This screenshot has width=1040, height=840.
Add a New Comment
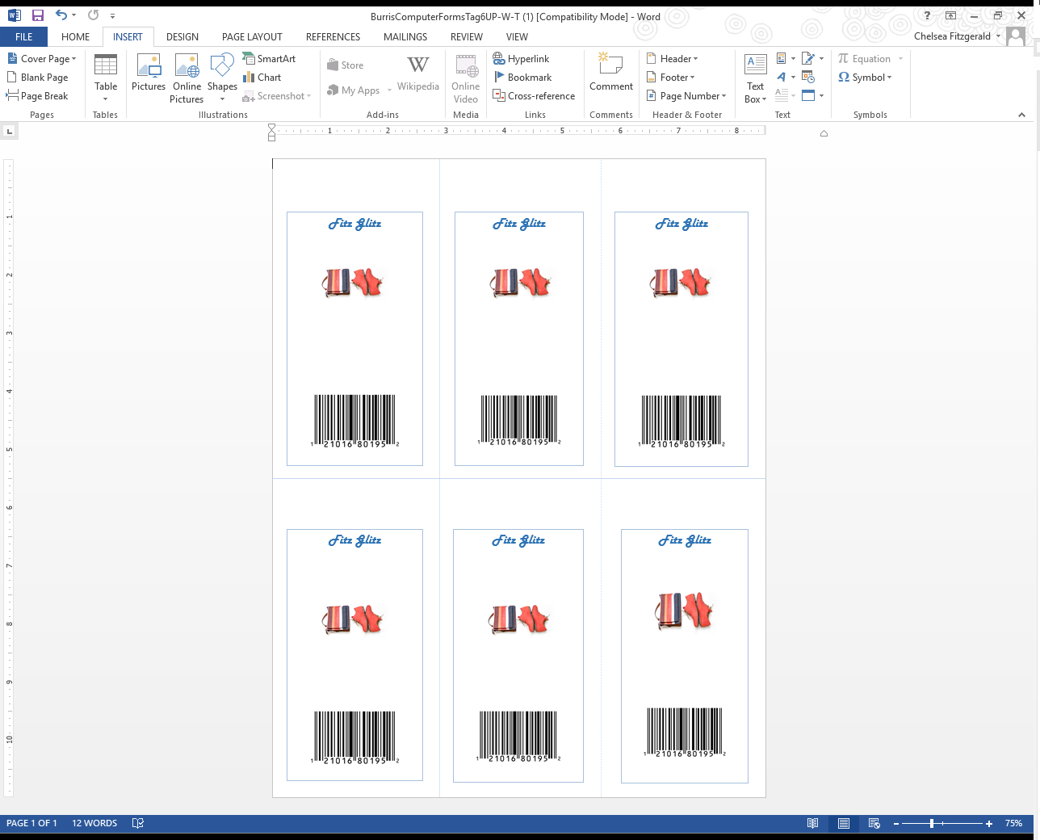tap(611, 77)
